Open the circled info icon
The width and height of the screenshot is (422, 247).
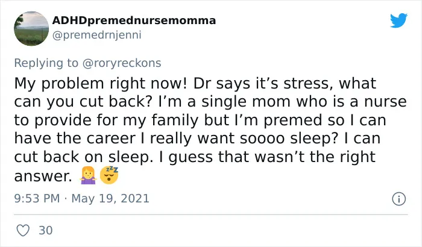(x=399, y=199)
